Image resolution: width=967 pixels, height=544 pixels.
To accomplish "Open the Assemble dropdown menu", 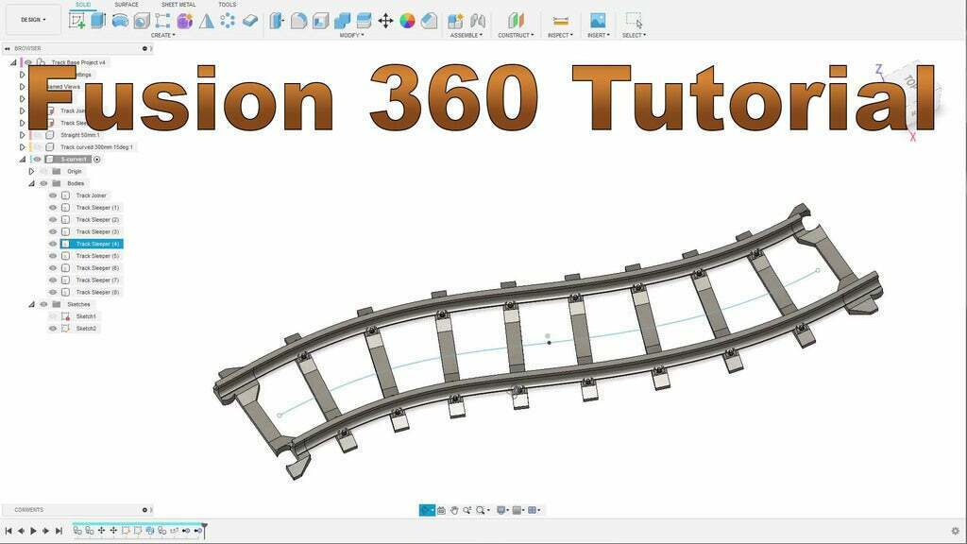I will (x=467, y=35).
